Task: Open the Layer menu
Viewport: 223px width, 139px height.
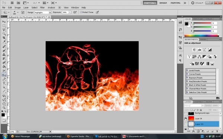Action: [x=26, y=8]
